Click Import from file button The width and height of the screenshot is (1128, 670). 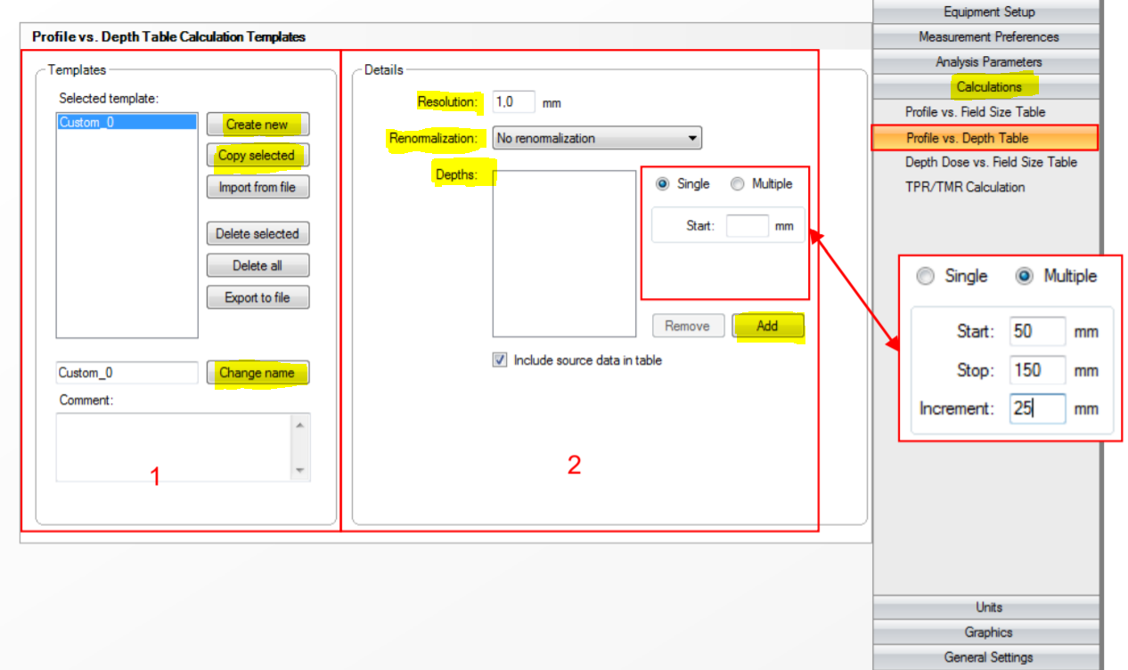pyautogui.click(x=257, y=188)
